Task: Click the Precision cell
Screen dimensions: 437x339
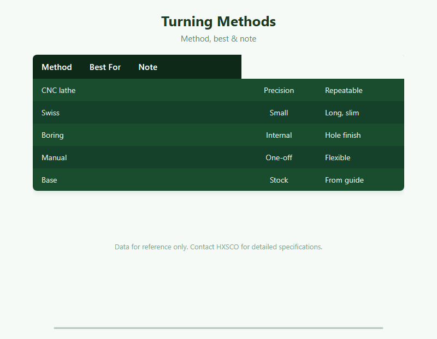Action: point(279,90)
